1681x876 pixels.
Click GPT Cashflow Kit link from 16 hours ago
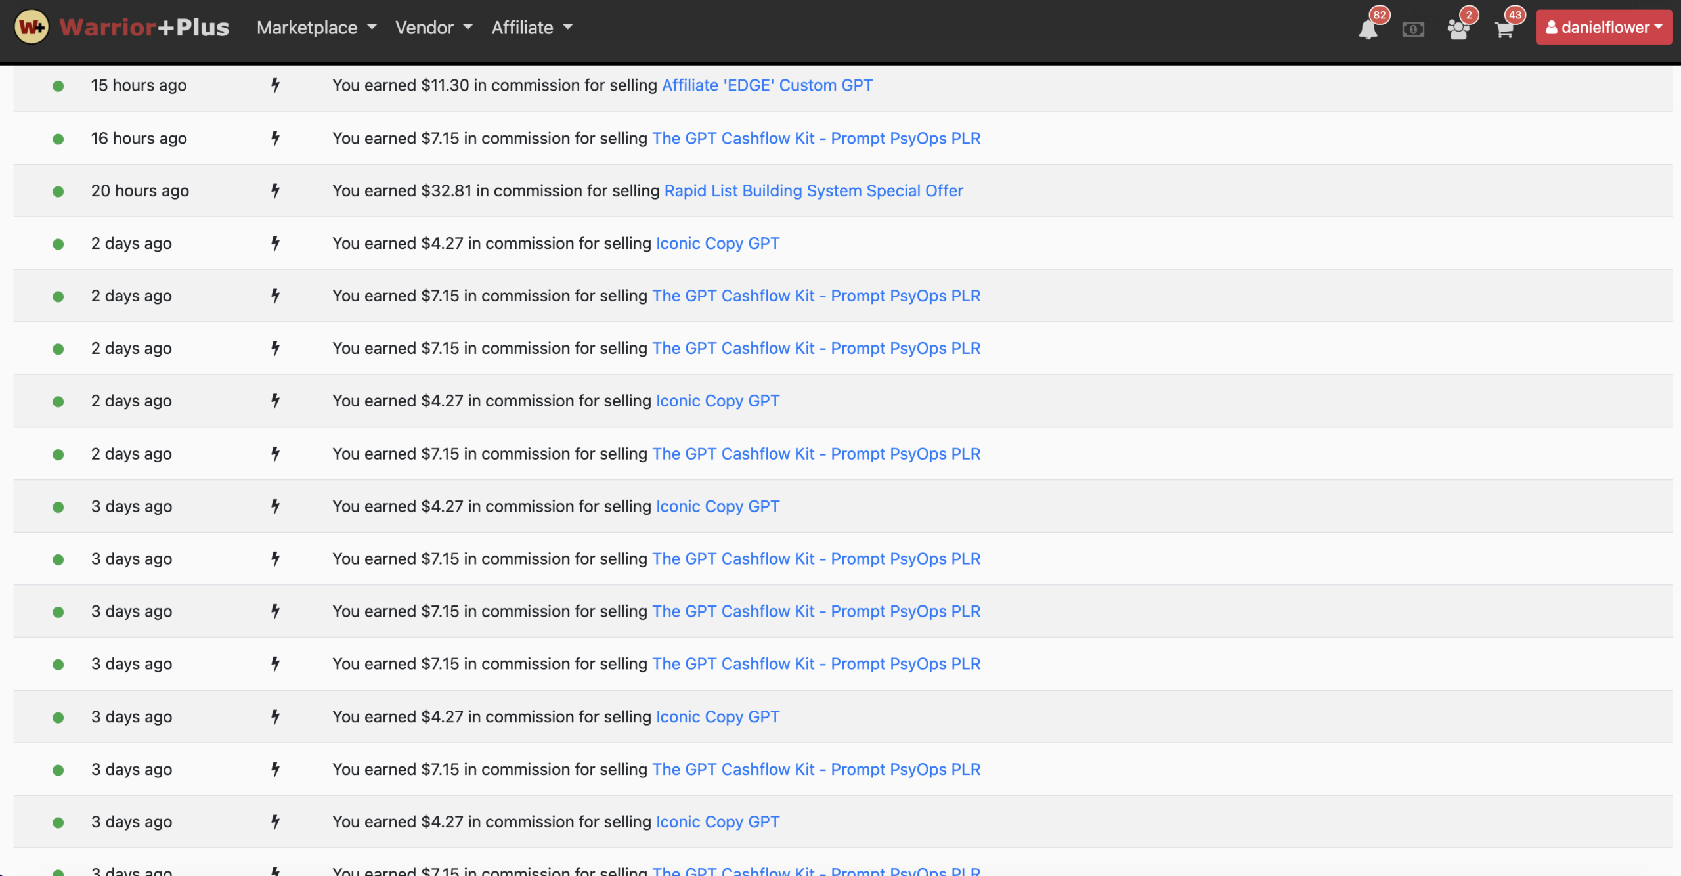point(816,139)
